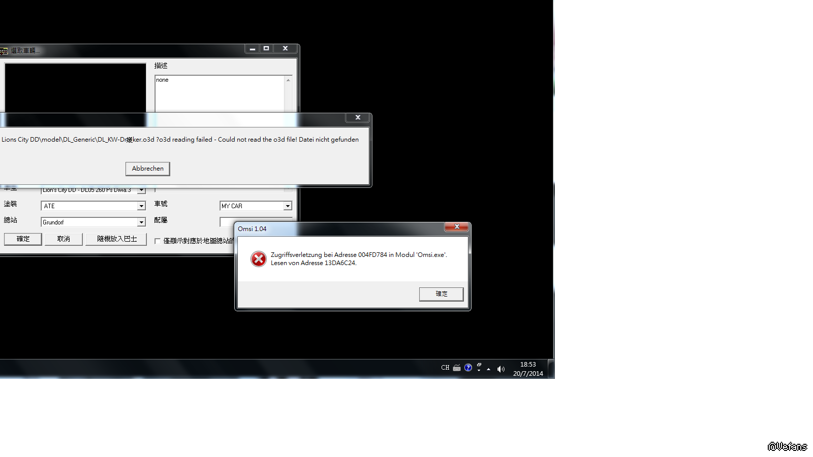Click the 車號 label
The image size is (813, 457).
click(x=161, y=204)
